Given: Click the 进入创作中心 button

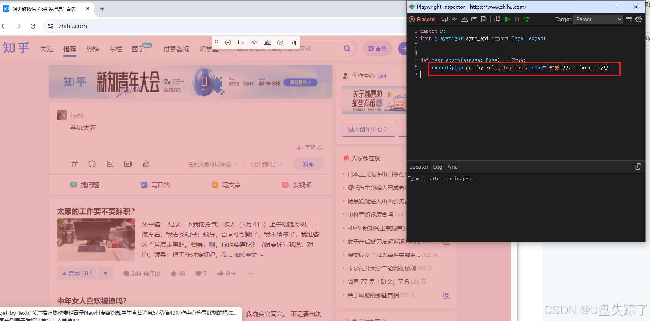Looking at the screenshot, I should [x=368, y=129].
